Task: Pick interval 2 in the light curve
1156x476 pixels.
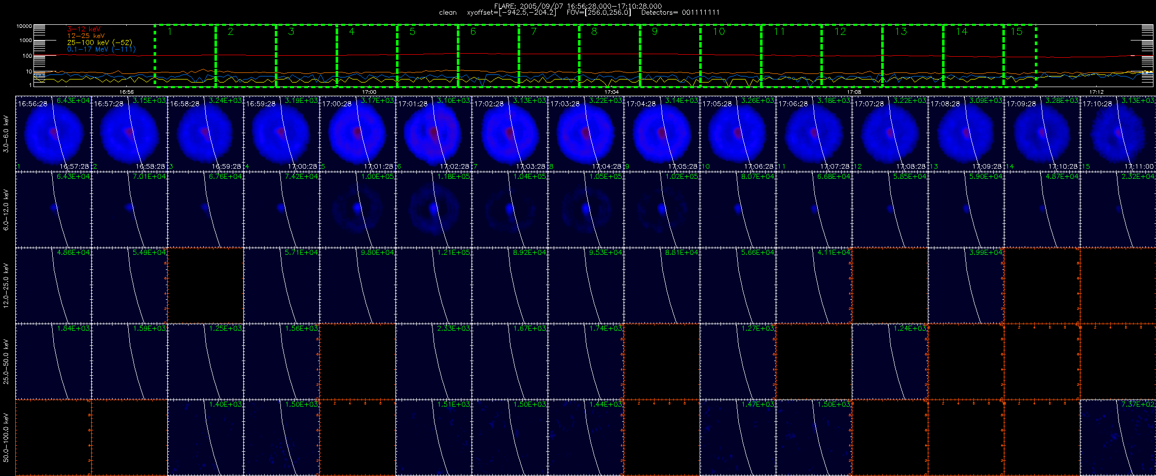Action: tap(246, 56)
